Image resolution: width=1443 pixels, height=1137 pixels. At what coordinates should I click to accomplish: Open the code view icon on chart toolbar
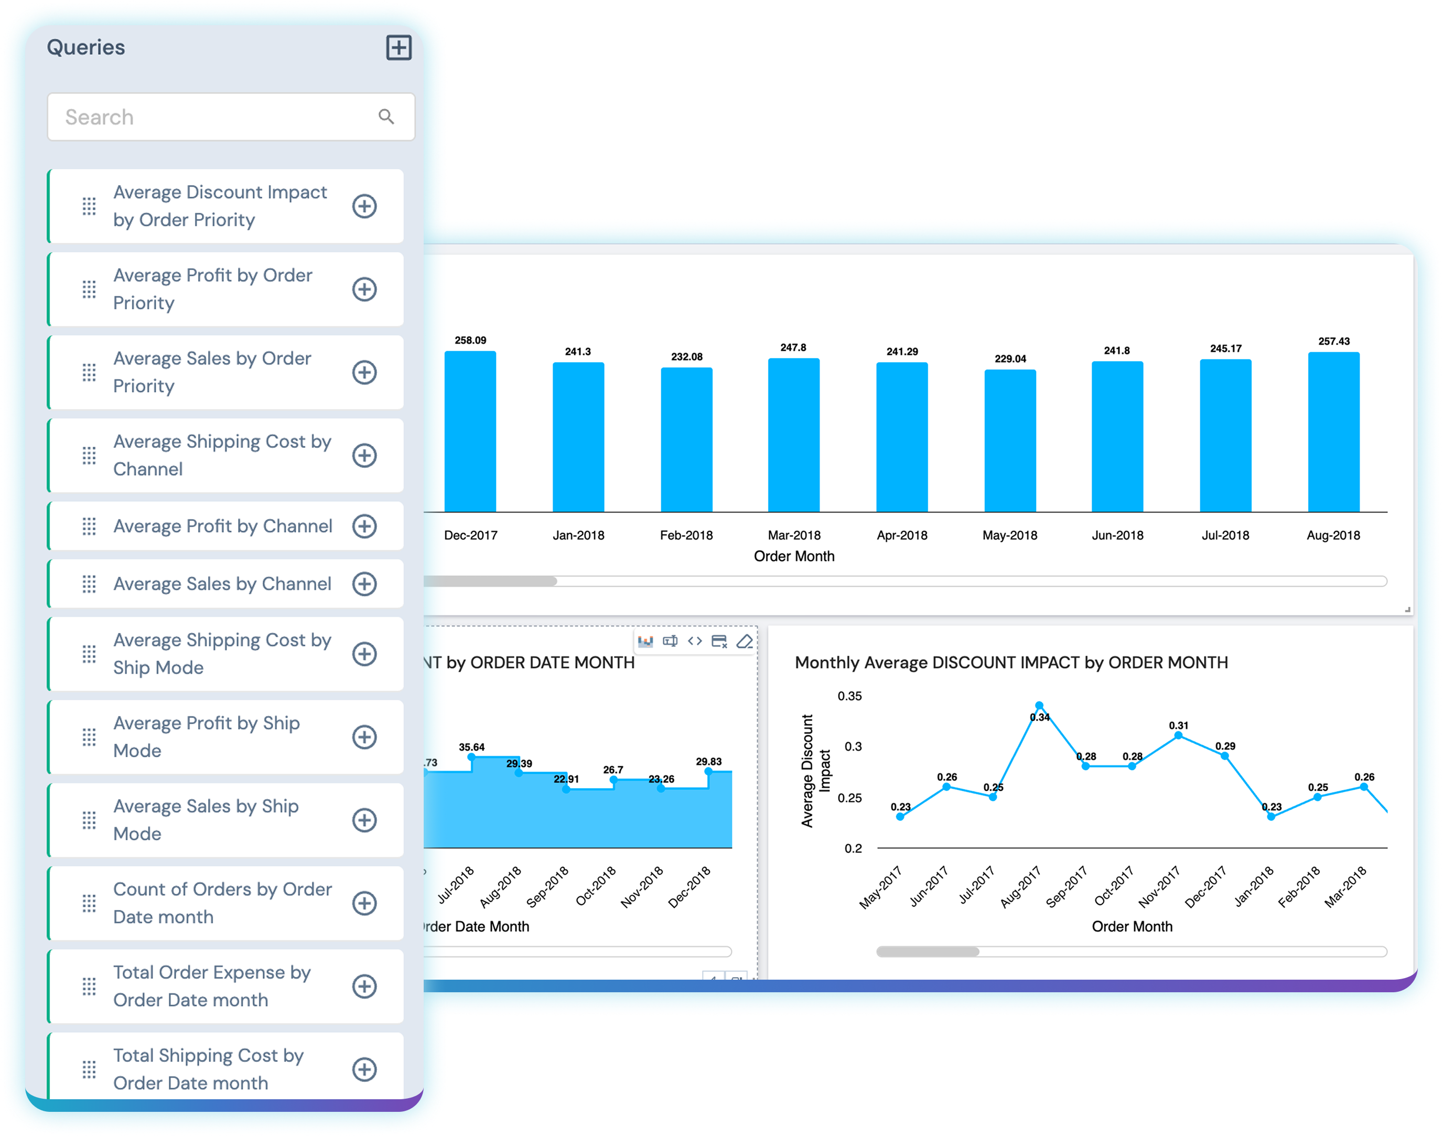(x=695, y=641)
